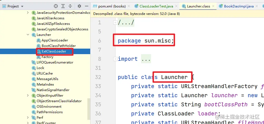
Task: Select LIFOQueueEnumerator class
Action: pyautogui.click(x=55, y=62)
